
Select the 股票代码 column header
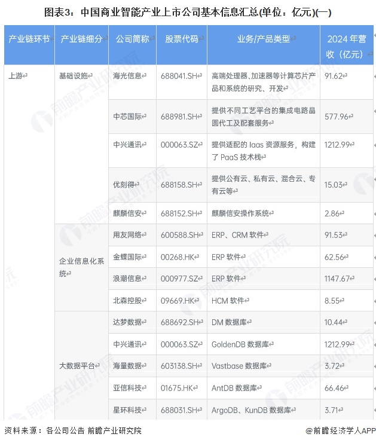[182, 39]
